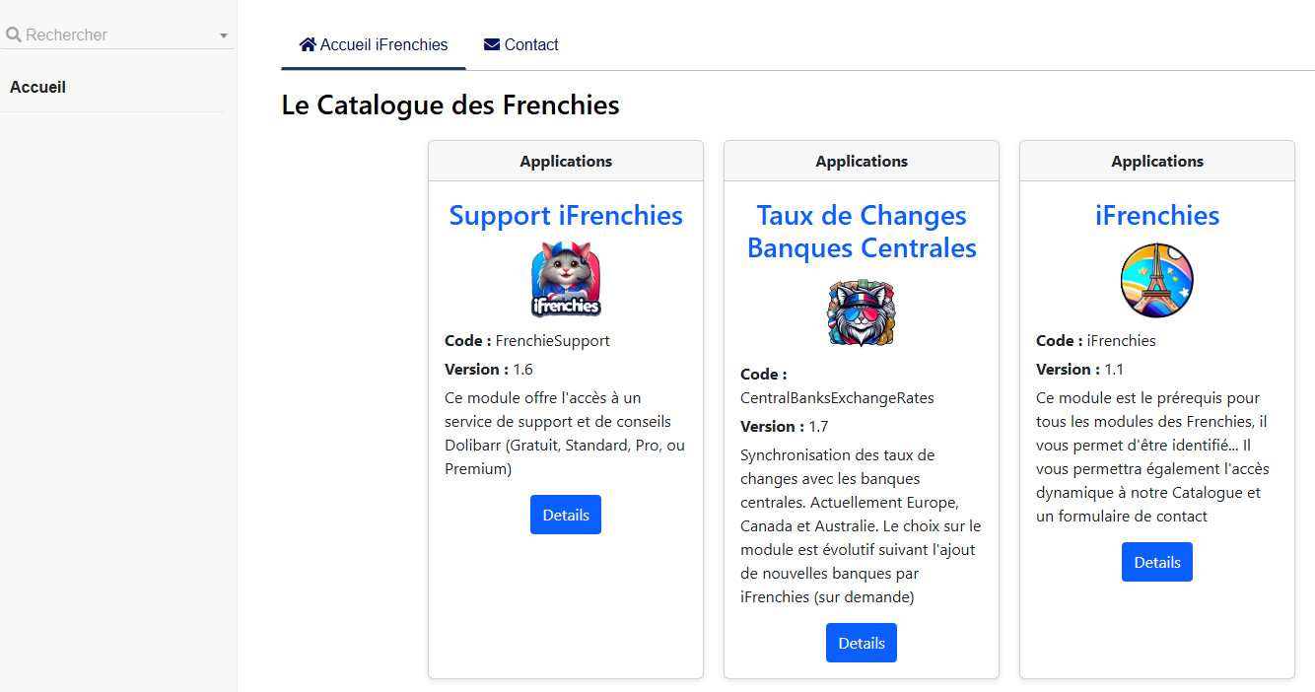Viewport: 1315px width, 692px height.
Task: Open the Accueil sidebar menu entry
Action: point(37,87)
